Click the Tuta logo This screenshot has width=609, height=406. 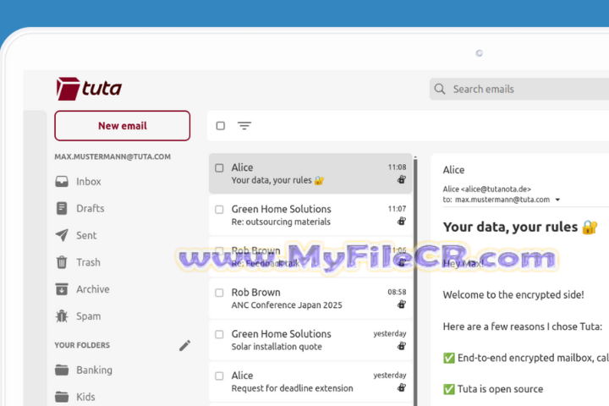point(89,89)
